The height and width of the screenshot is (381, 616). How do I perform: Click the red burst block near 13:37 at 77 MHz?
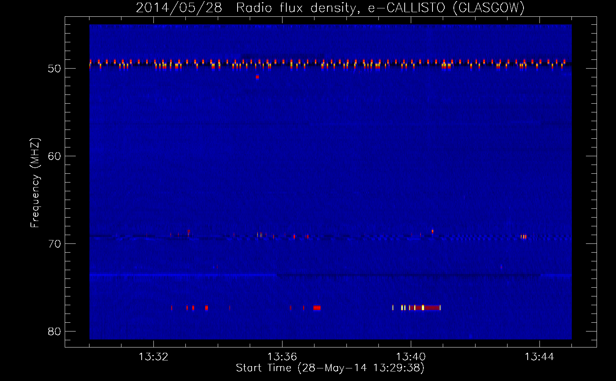coord(317,308)
